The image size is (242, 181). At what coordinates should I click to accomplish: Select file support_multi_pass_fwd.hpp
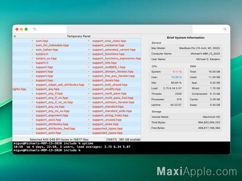coord(113,98)
